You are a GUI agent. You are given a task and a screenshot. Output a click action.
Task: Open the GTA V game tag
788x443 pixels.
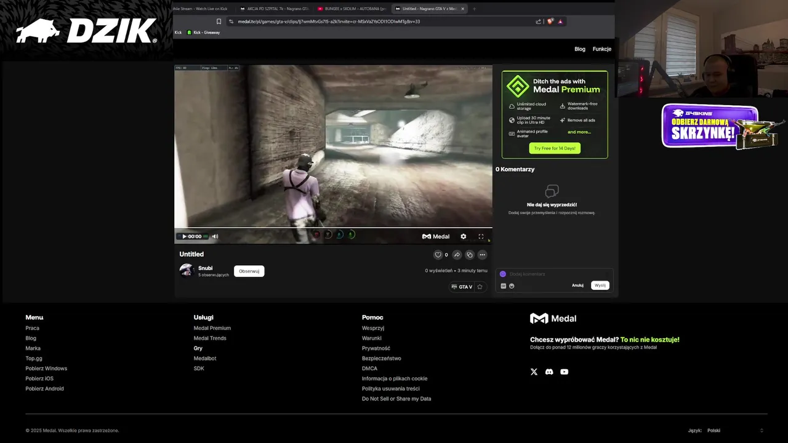click(x=462, y=287)
